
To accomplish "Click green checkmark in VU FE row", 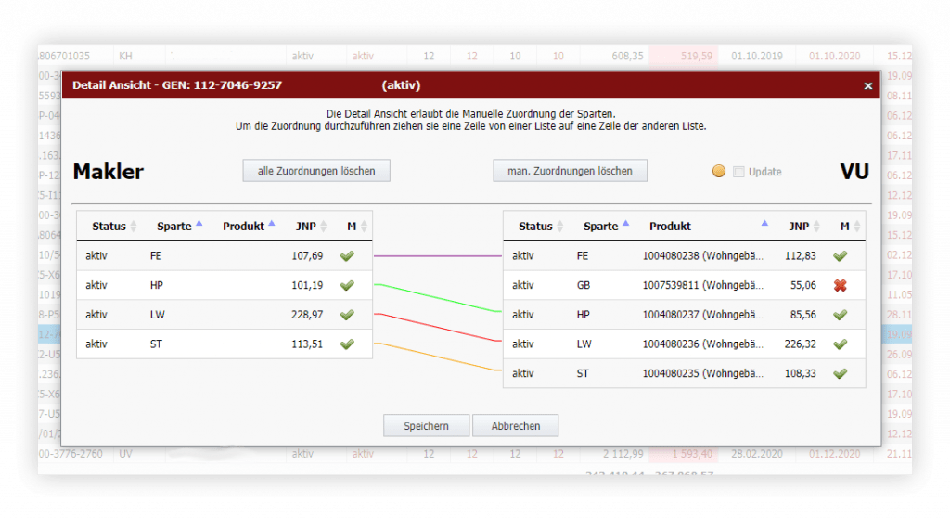I will tap(841, 256).
